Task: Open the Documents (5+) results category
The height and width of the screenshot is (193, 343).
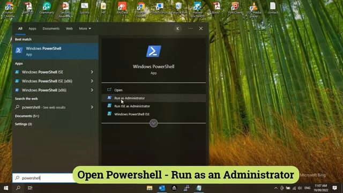Action: tap(27, 116)
